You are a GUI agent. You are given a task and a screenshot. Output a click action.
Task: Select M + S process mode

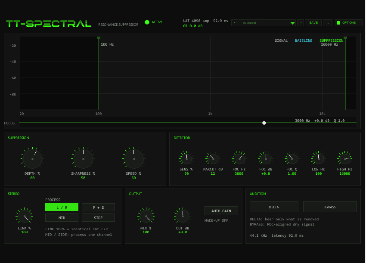[98, 207]
